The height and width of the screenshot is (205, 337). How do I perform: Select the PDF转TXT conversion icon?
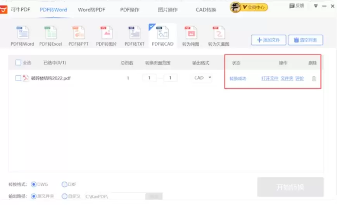(x=134, y=33)
